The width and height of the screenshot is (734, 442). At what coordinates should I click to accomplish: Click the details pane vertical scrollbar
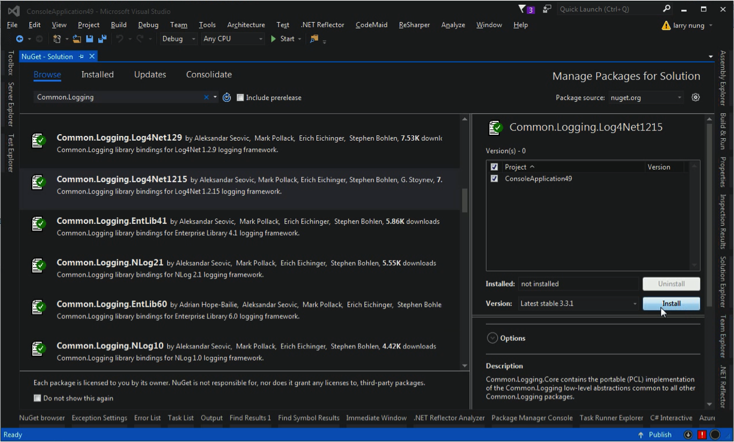coord(710,216)
